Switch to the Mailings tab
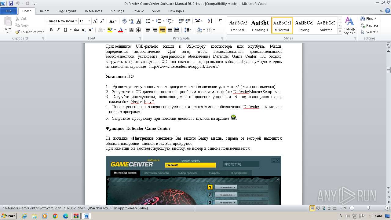 coord(117,11)
